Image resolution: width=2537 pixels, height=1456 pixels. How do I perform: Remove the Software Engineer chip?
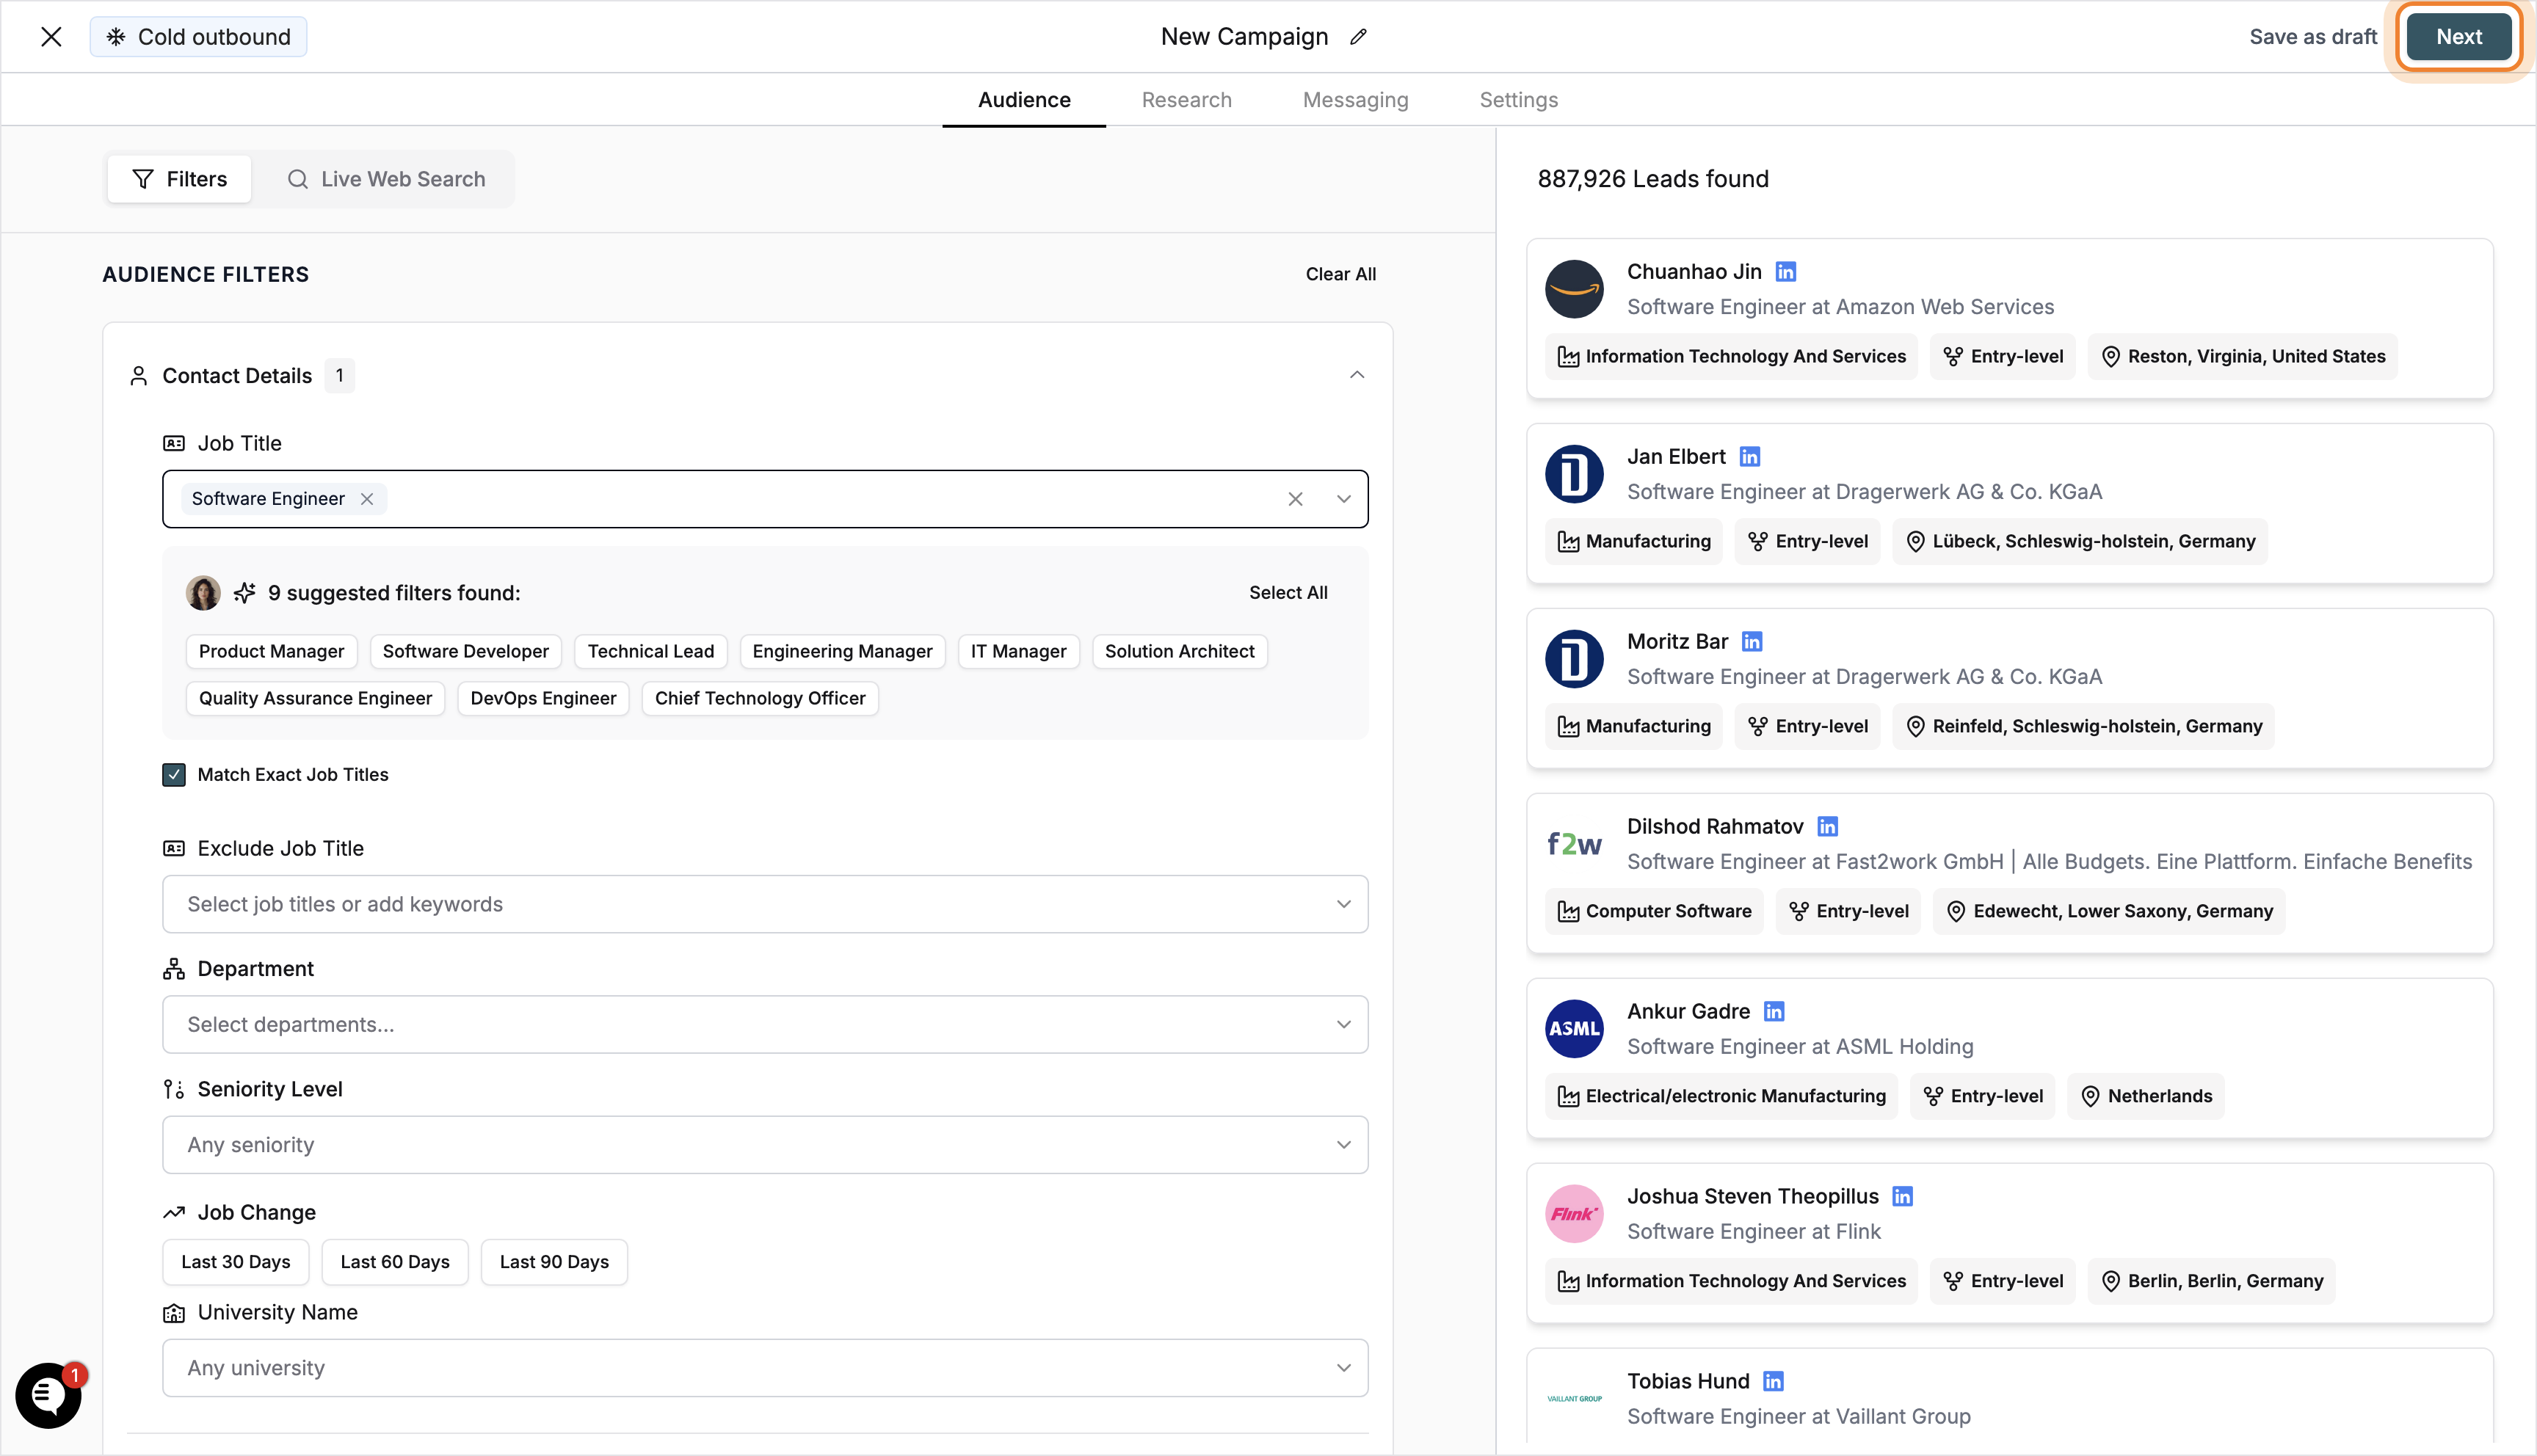click(366, 498)
